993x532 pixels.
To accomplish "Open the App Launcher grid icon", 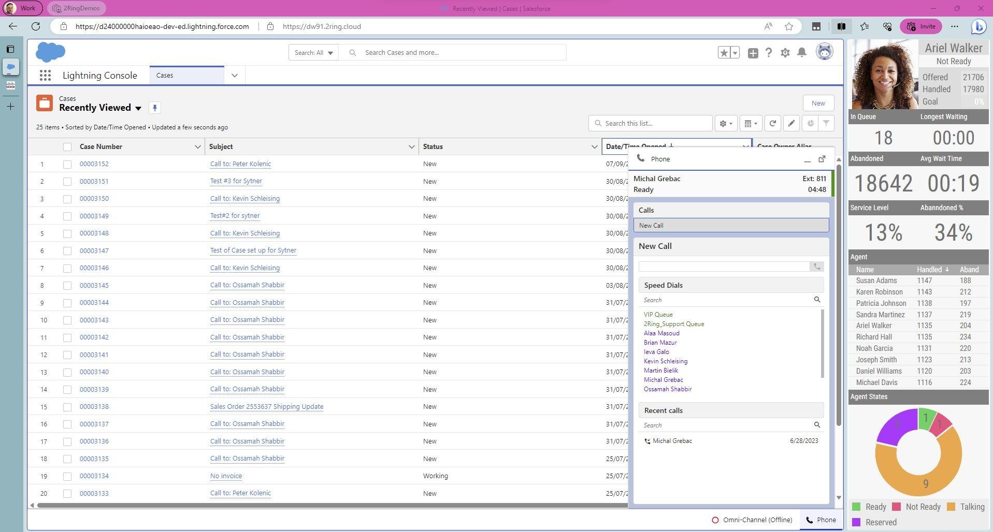I will (45, 76).
